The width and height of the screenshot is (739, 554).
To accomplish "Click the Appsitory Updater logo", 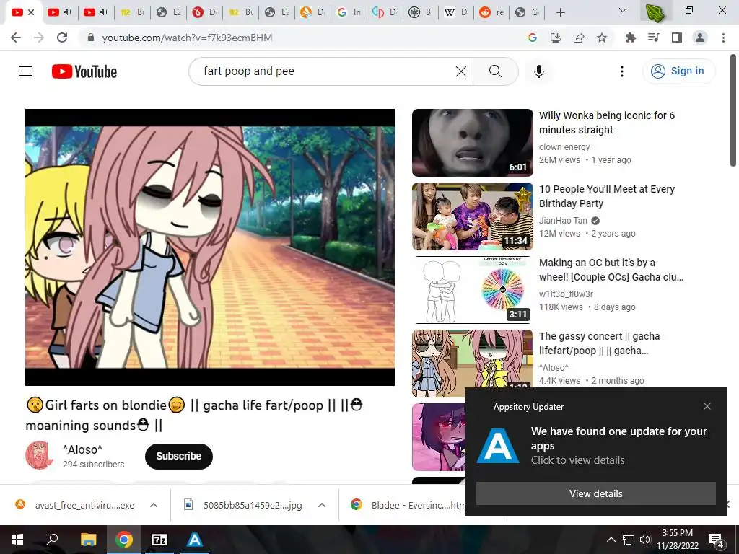I will 498,445.
